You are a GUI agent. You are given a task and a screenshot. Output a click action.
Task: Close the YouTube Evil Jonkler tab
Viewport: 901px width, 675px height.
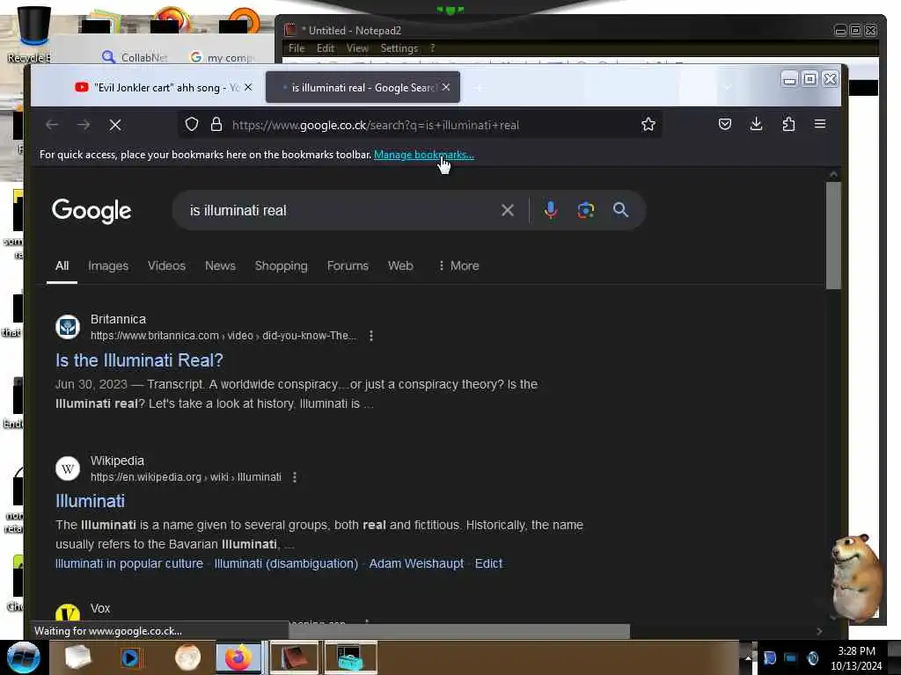[248, 87]
